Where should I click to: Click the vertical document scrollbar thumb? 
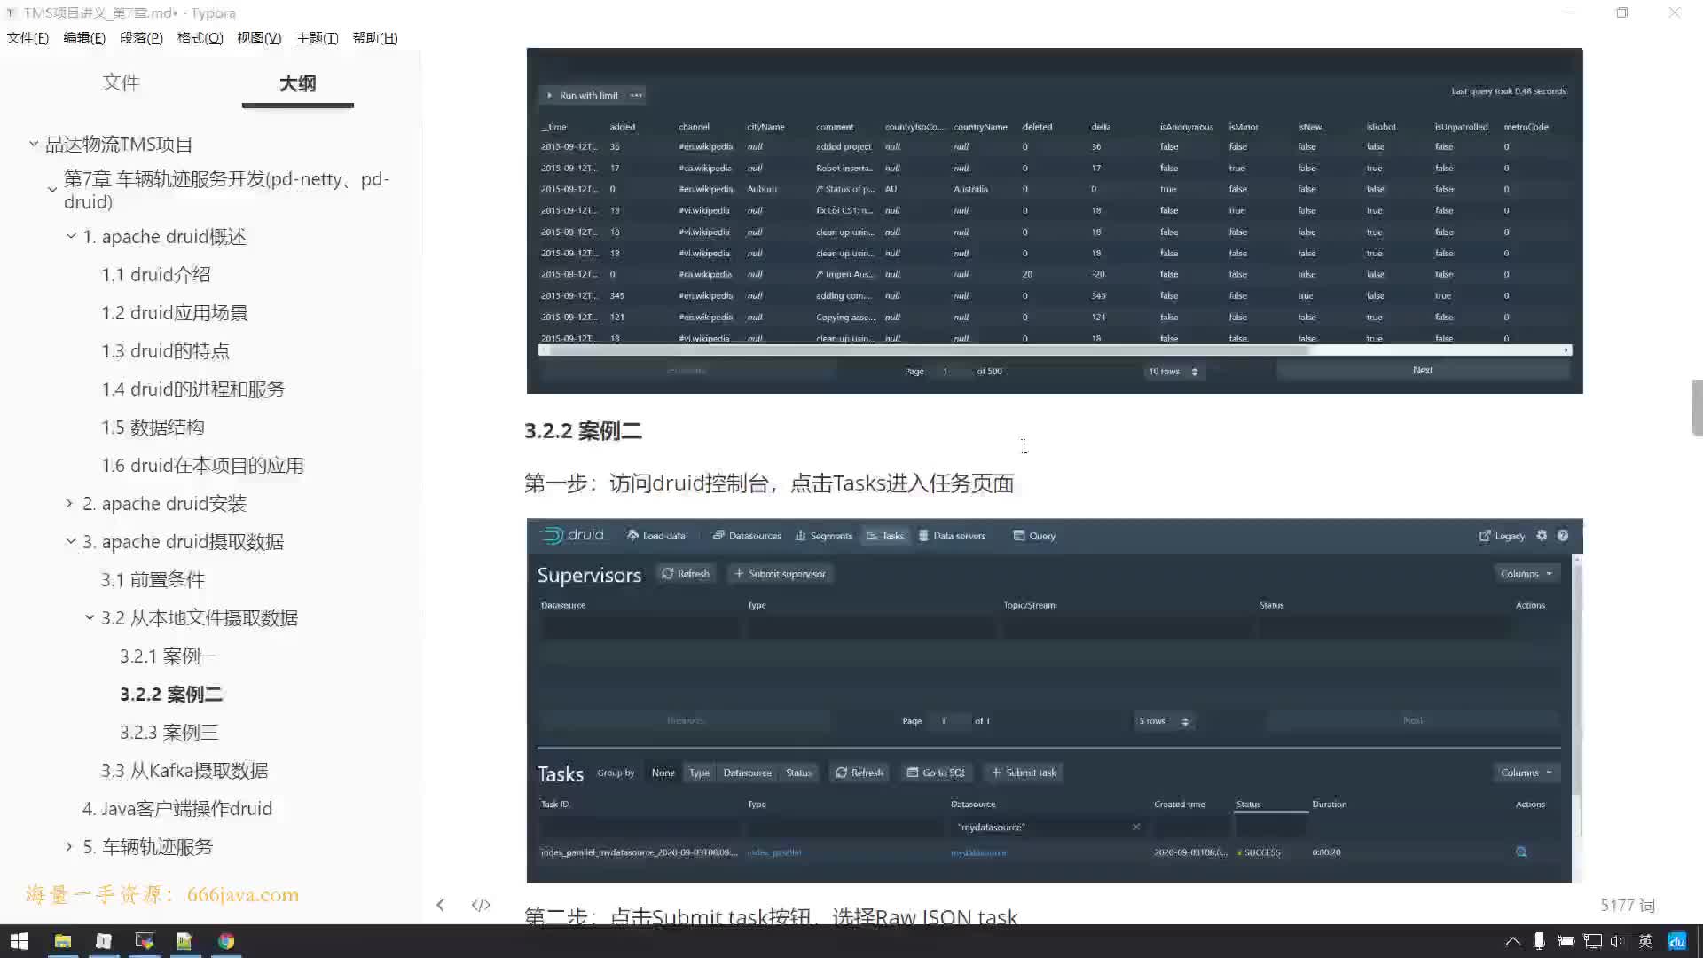tap(1697, 407)
